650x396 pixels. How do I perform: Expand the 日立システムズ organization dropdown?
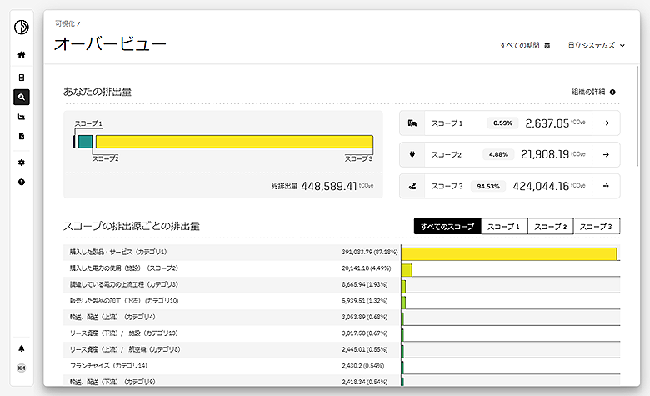(x=596, y=46)
